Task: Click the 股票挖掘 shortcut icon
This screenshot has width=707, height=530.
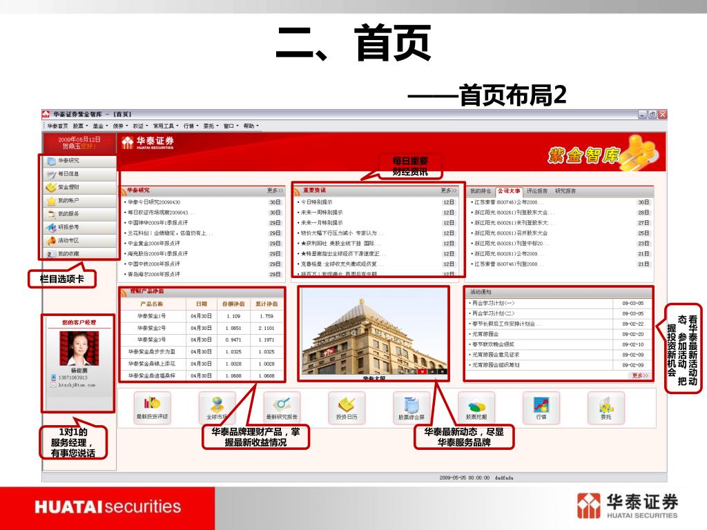Action: (x=476, y=407)
